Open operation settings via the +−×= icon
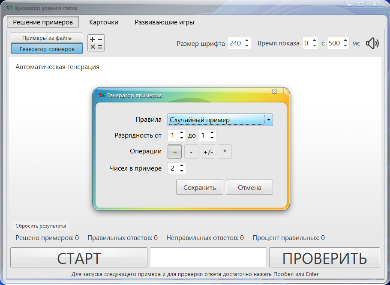The height and width of the screenshot is (285, 390). (96, 42)
